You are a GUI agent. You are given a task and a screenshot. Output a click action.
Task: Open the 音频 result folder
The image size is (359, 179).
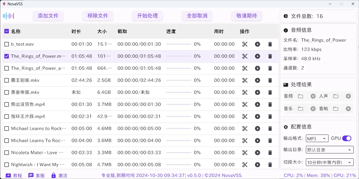pyautogui.click(x=300, y=96)
